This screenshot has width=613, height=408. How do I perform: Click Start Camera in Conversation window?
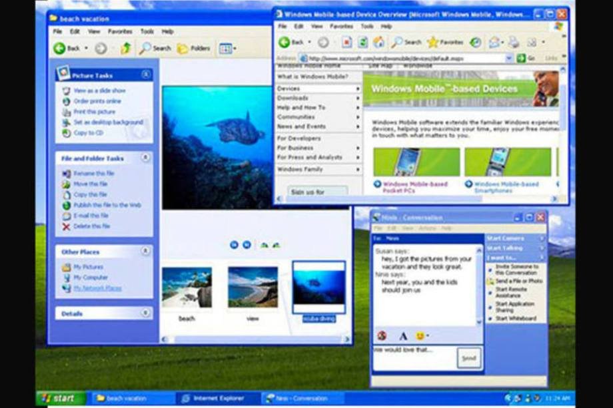pyautogui.click(x=516, y=238)
